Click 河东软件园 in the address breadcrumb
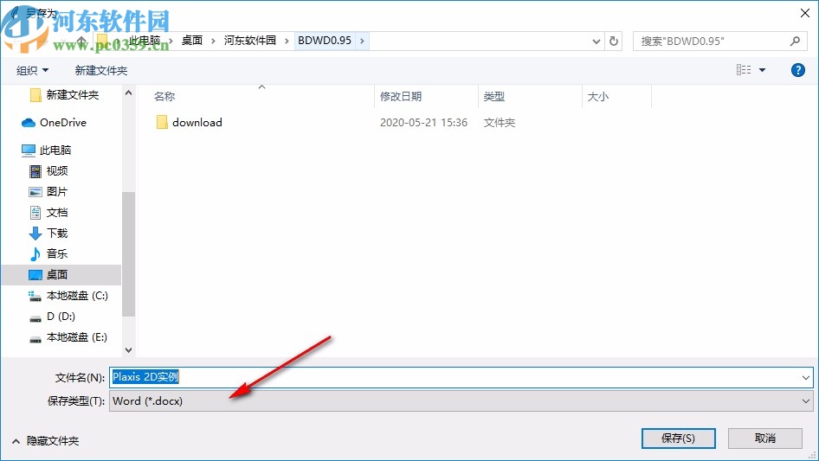Screen dimensions: 819x461 pyautogui.click(x=249, y=41)
